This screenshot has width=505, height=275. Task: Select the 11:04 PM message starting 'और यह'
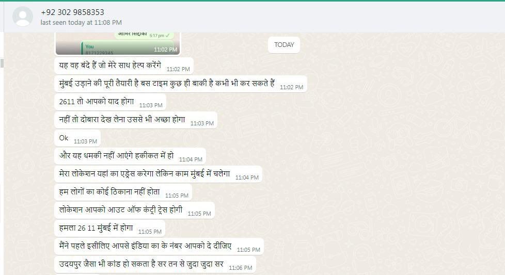coord(130,156)
